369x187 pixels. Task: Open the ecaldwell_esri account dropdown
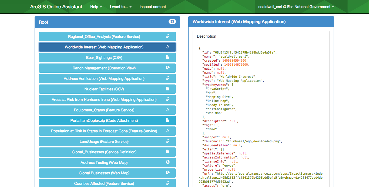[296, 7]
